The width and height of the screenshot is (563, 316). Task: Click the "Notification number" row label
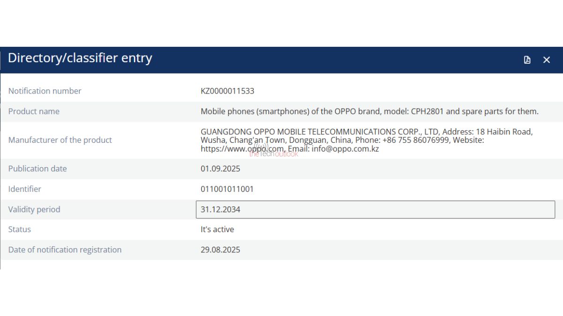(45, 91)
